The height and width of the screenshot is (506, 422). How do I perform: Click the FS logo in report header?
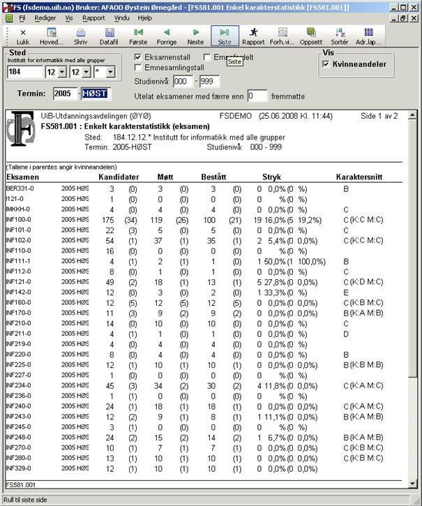point(21,128)
